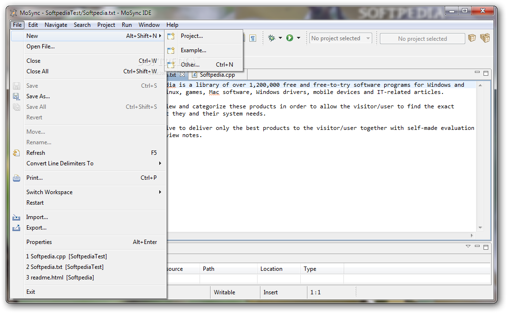Expand the Switch Workspace submenu
The height and width of the screenshot is (313, 507).
(x=160, y=192)
